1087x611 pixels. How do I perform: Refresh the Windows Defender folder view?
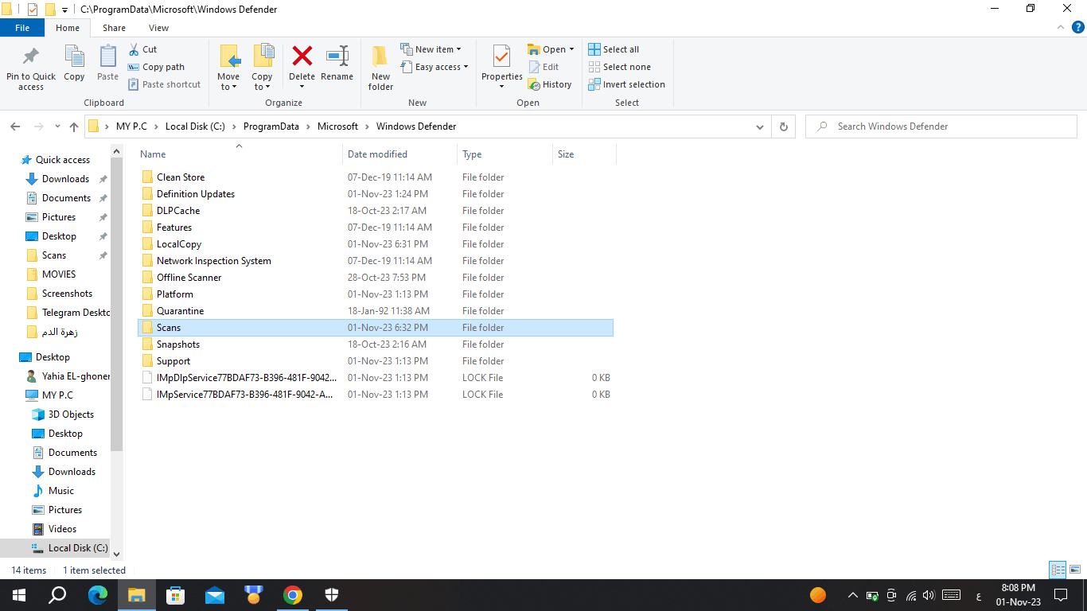784,126
